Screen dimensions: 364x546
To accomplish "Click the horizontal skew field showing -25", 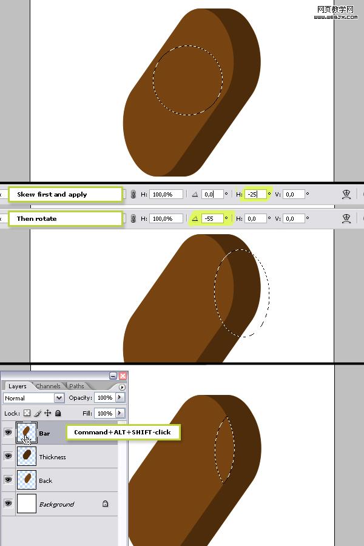I will click(x=255, y=194).
